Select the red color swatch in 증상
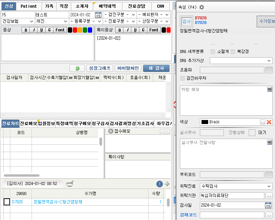 [x=75, y=30]
